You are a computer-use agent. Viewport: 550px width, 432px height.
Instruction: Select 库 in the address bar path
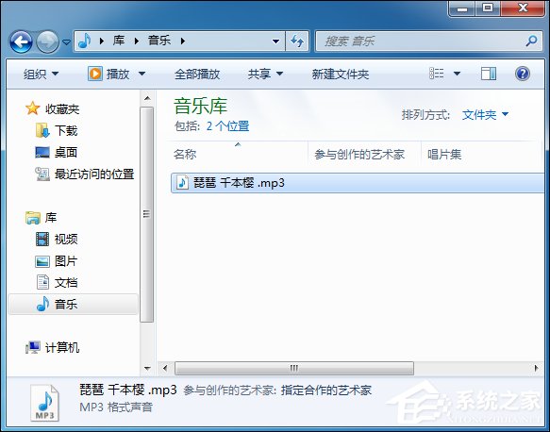click(119, 41)
